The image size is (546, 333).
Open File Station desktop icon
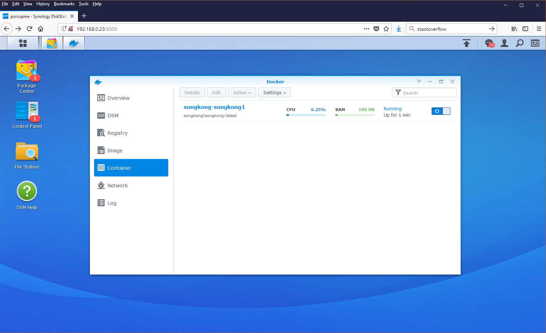coord(27,155)
